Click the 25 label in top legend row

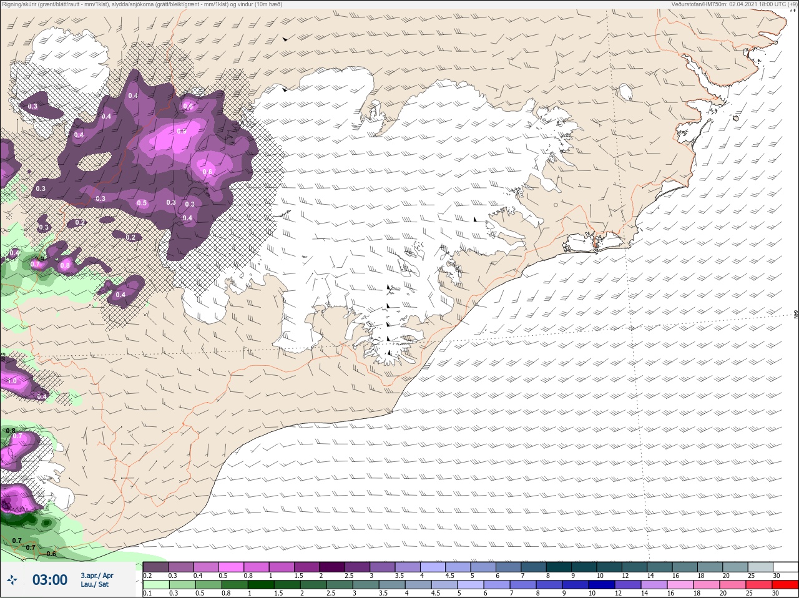(751, 576)
